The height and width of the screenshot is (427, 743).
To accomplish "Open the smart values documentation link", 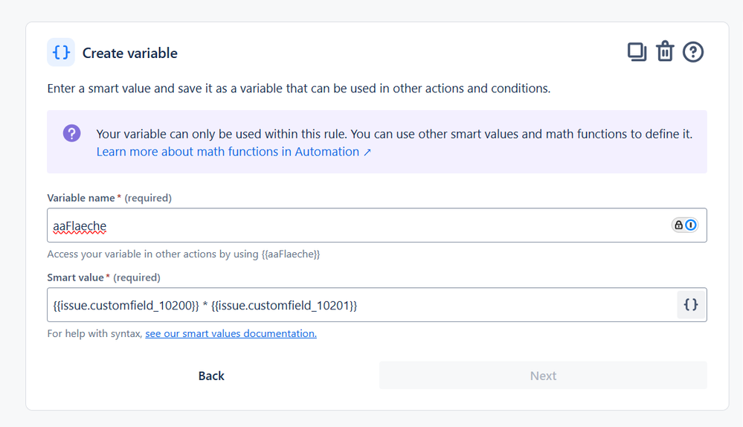I will pos(231,333).
